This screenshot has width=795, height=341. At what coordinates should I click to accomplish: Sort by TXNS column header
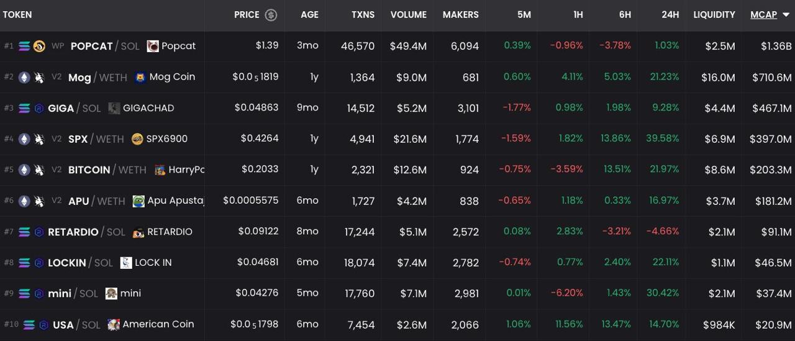pyautogui.click(x=363, y=15)
